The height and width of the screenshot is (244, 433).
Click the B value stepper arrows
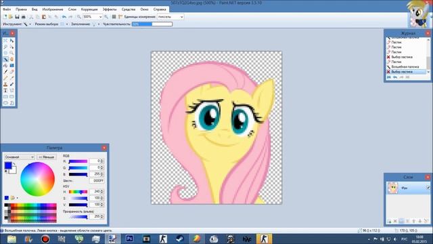point(102,174)
